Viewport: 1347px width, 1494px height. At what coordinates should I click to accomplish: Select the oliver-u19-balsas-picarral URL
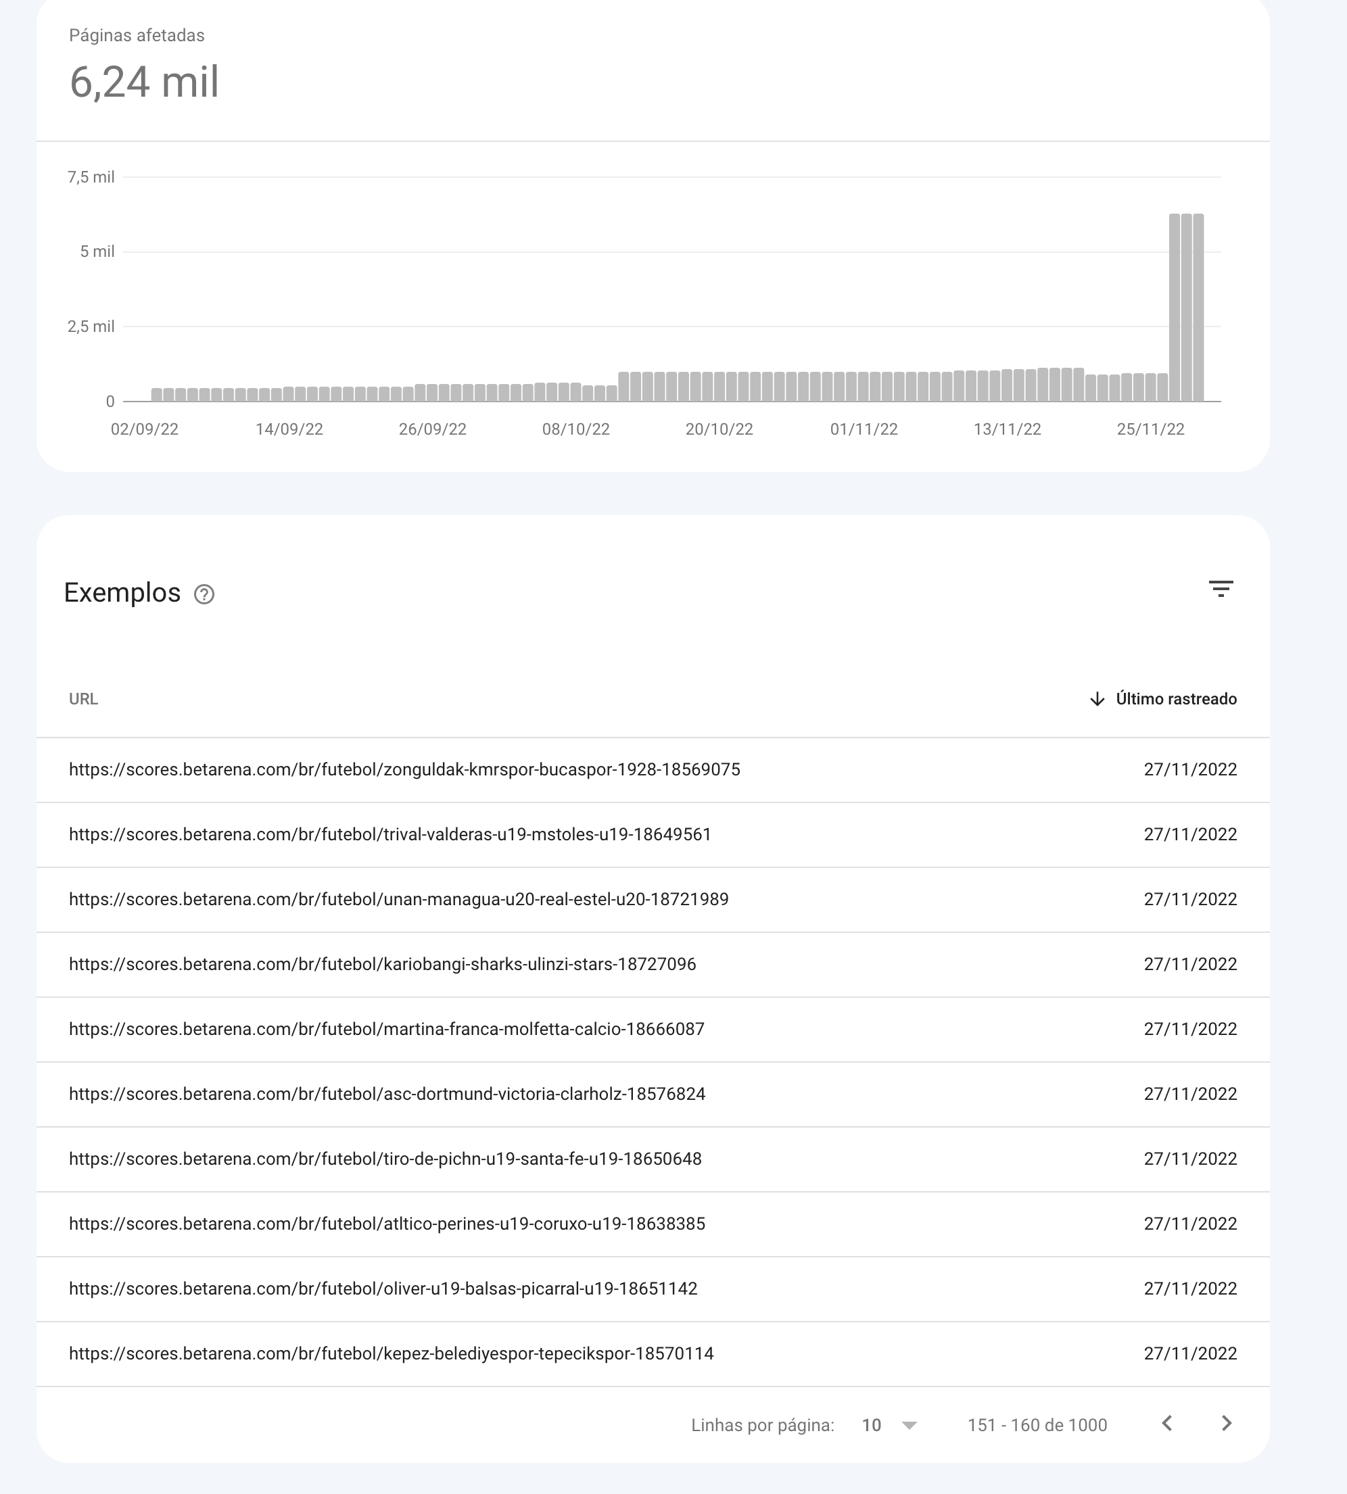pos(382,1288)
